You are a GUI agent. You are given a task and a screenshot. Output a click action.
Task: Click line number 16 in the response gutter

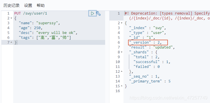(x=117, y=91)
